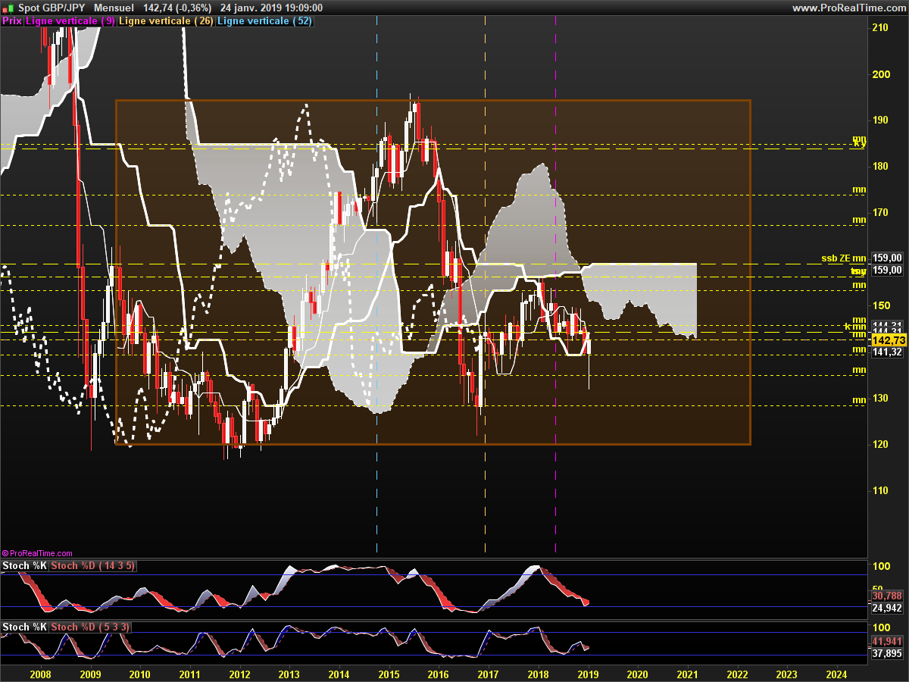Click the 141,32 price tag on axis

click(x=887, y=352)
